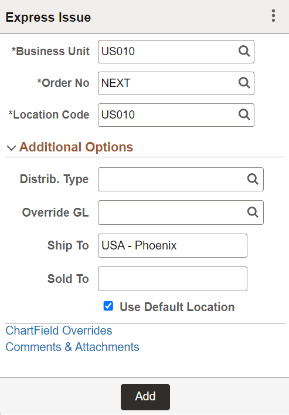Open the Business Unit lookup magnifier
This screenshot has width=289, height=415.
[x=244, y=51]
